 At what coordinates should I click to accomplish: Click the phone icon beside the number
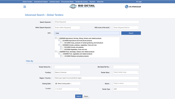pos(126,7)
